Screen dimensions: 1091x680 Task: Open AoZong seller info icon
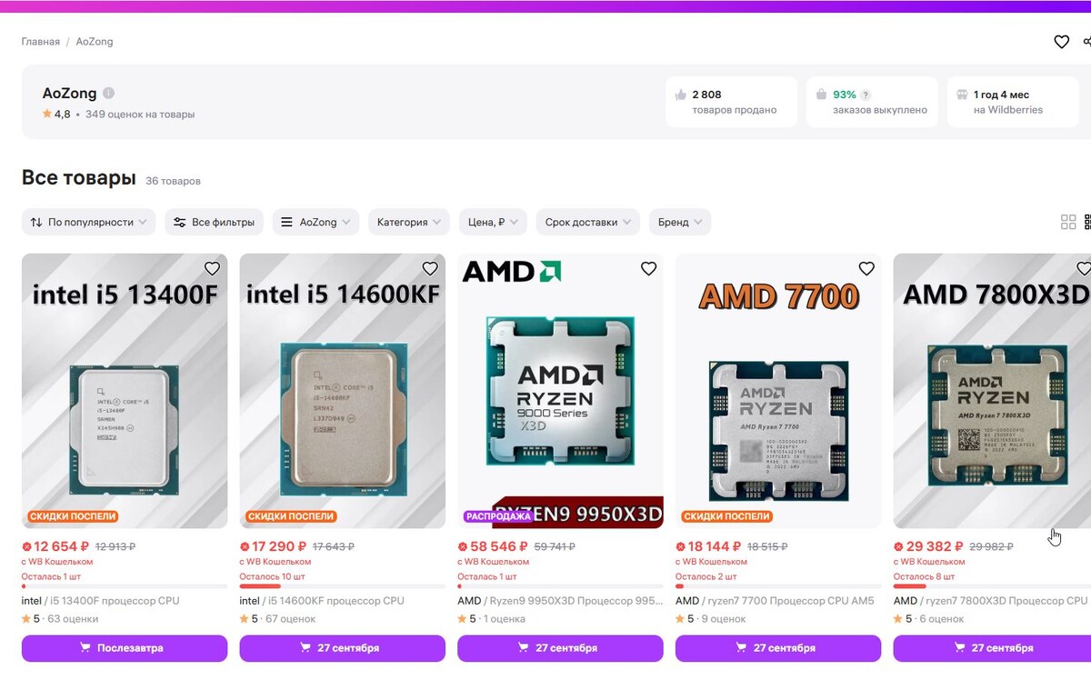109,93
